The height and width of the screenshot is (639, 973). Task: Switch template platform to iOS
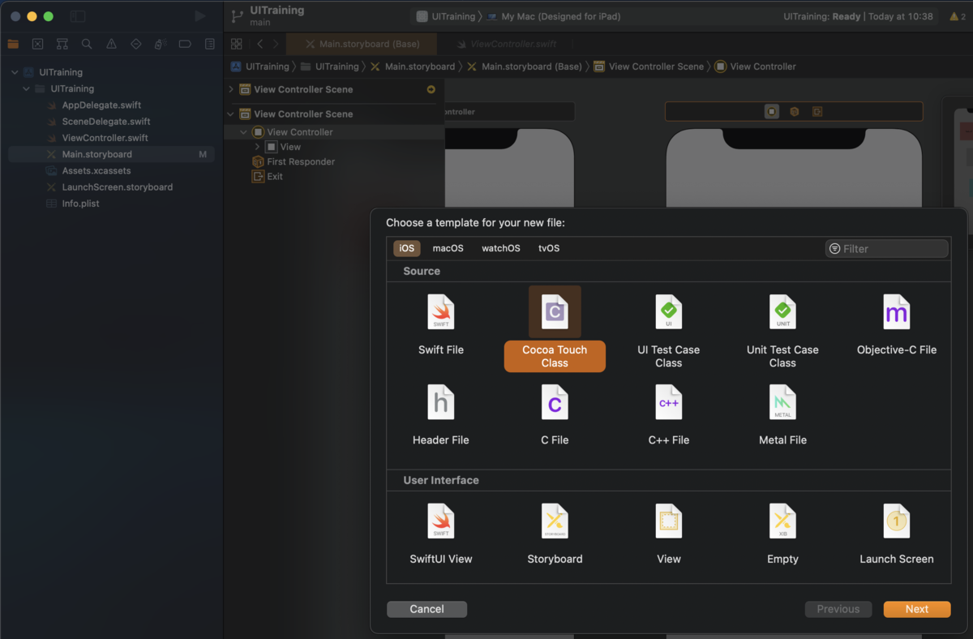[x=407, y=248]
